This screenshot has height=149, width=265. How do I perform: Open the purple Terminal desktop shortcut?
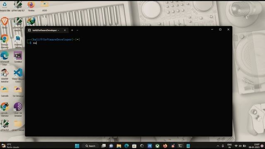(18, 57)
